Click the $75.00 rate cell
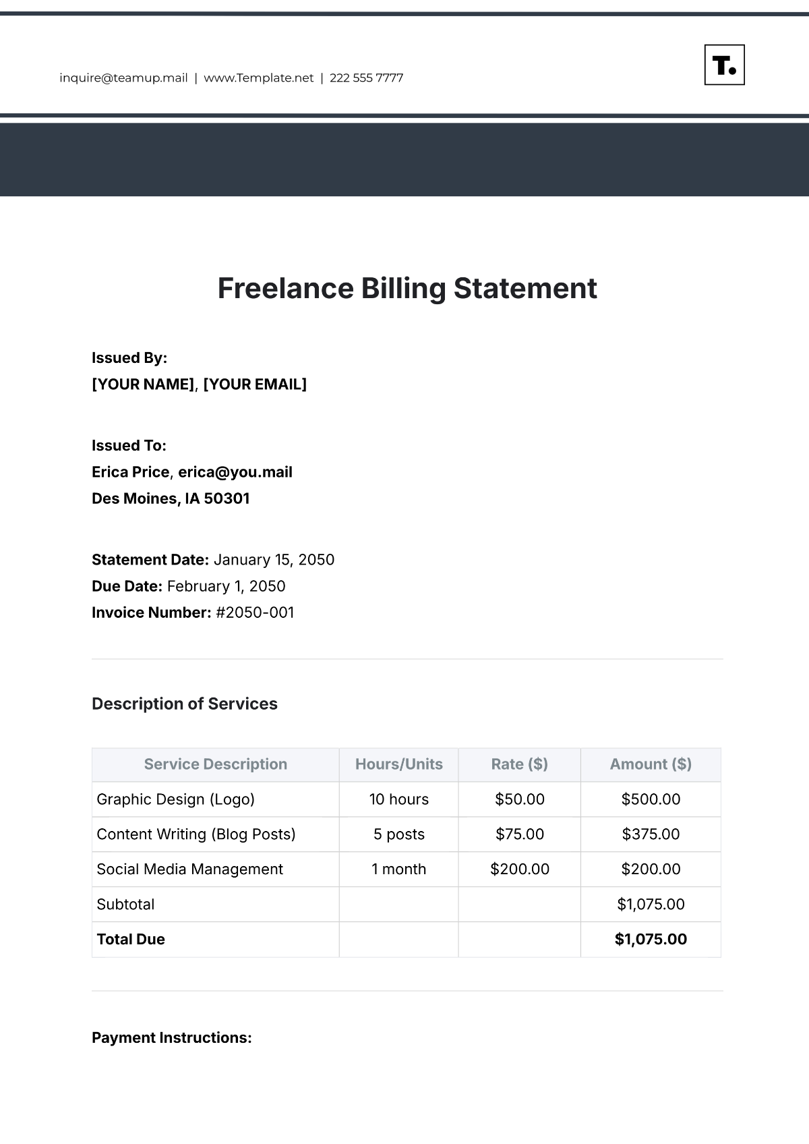The width and height of the screenshot is (809, 1144). [x=519, y=834]
